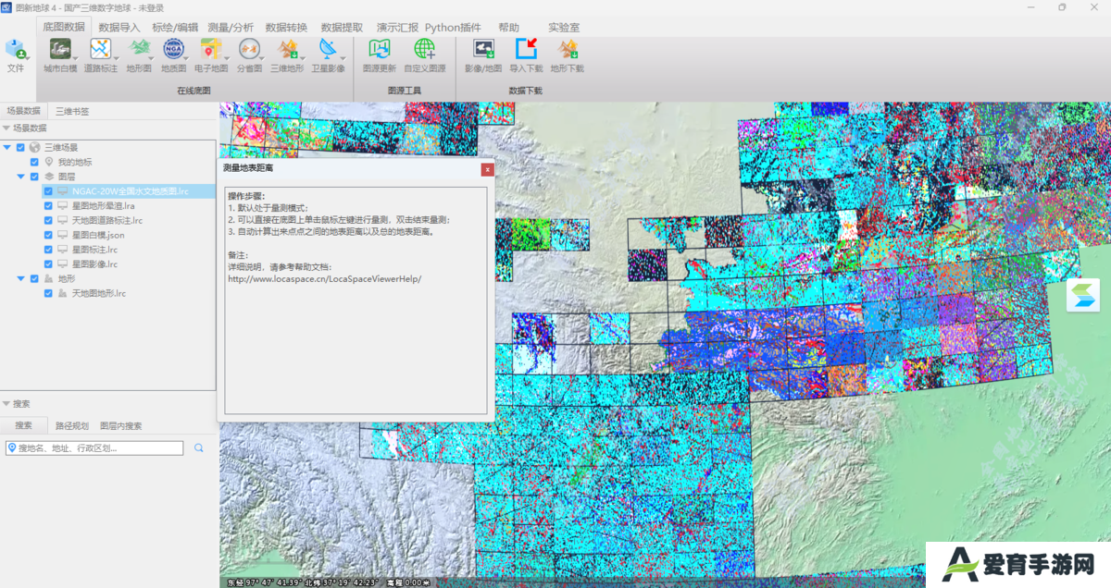Click the app logo in title bar
1111x588 pixels.
[x=7, y=7]
